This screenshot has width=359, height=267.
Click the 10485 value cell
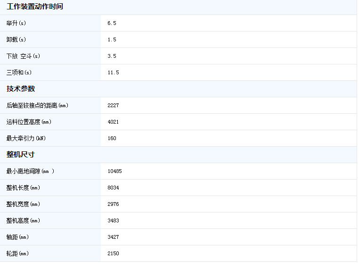(x=114, y=171)
